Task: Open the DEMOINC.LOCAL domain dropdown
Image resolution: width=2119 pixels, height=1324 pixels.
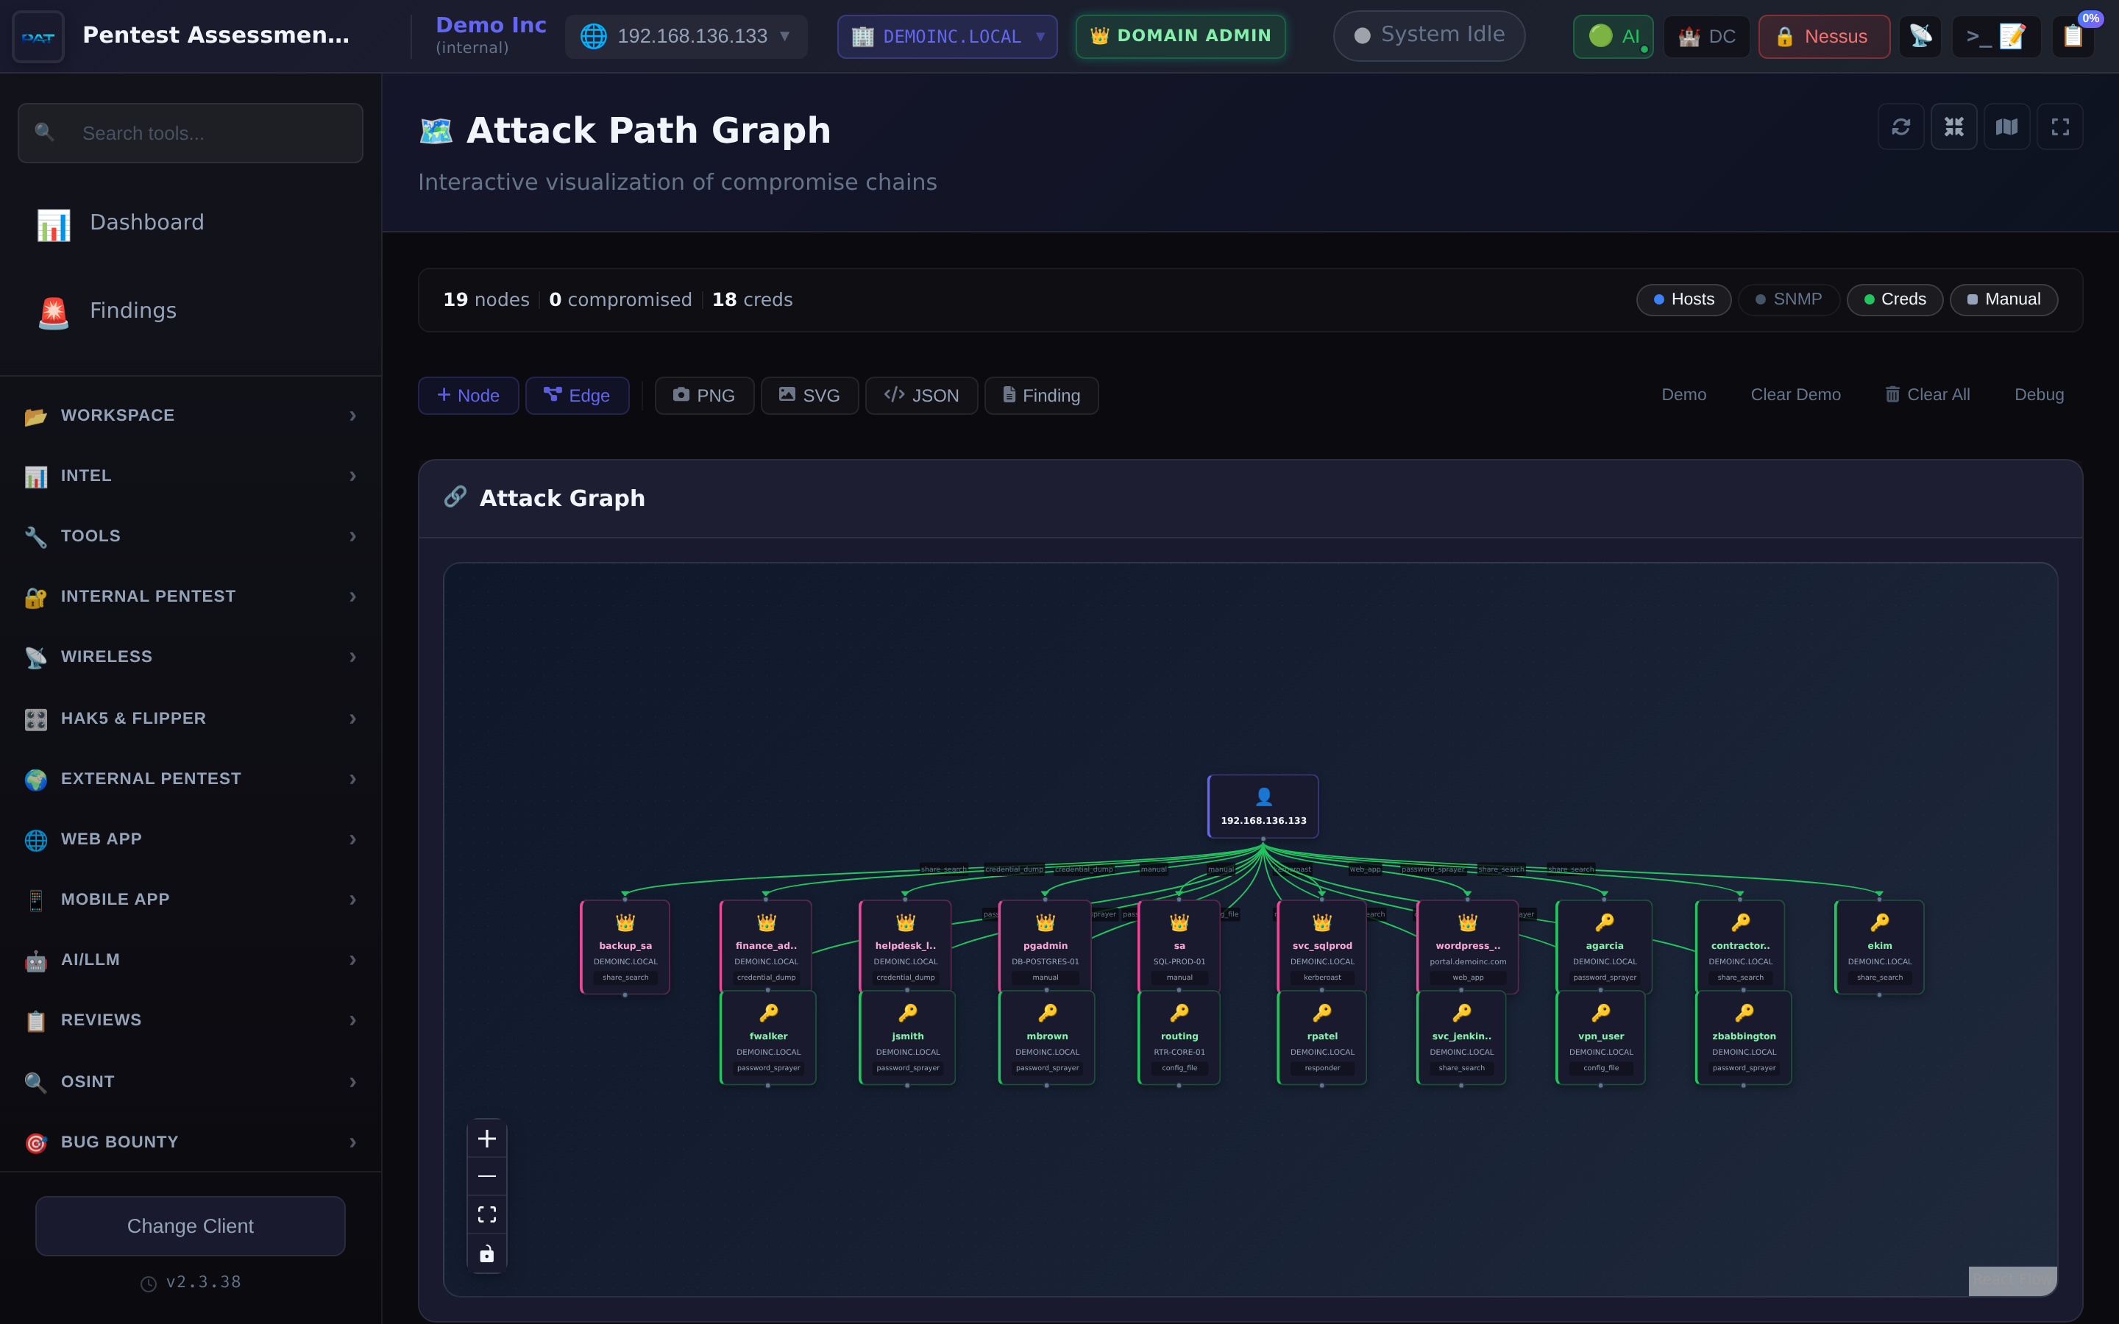Action: coord(946,36)
